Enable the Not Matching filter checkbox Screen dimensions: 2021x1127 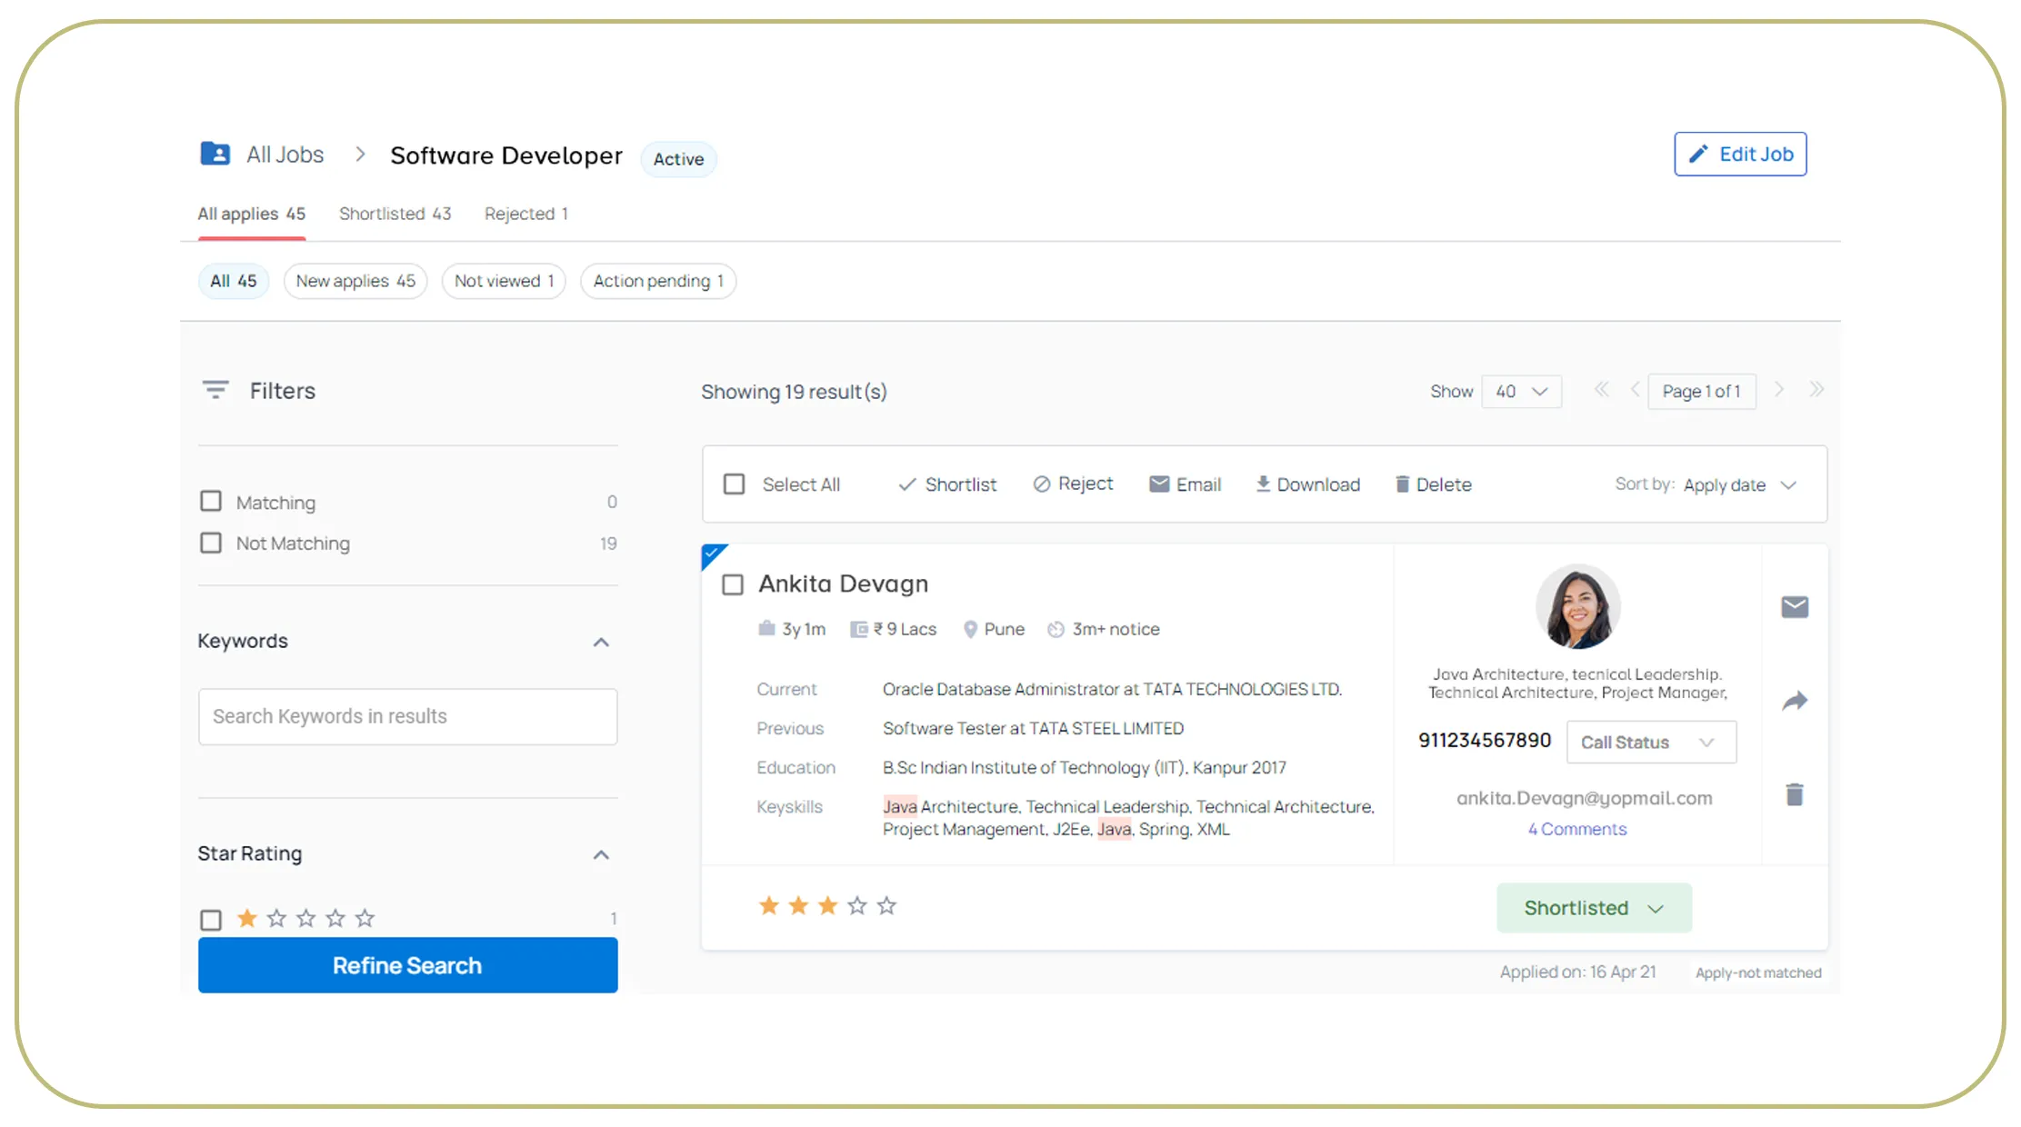click(x=210, y=543)
